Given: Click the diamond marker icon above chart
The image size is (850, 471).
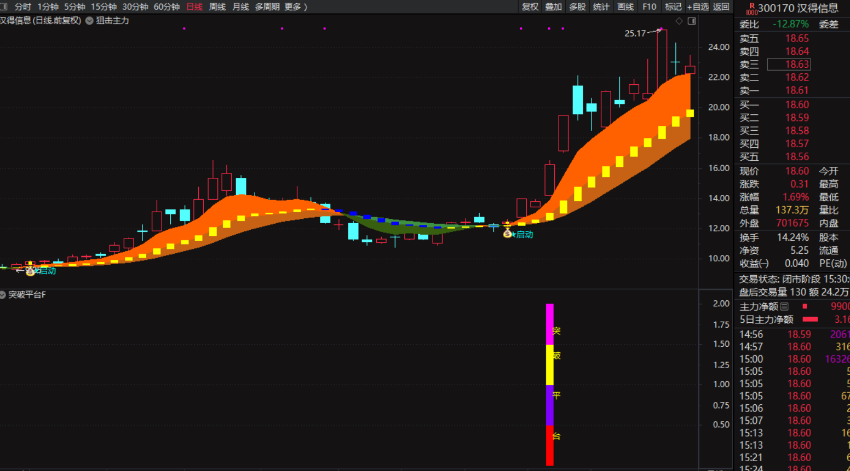Looking at the screenshot, I should pyautogui.click(x=679, y=21).
